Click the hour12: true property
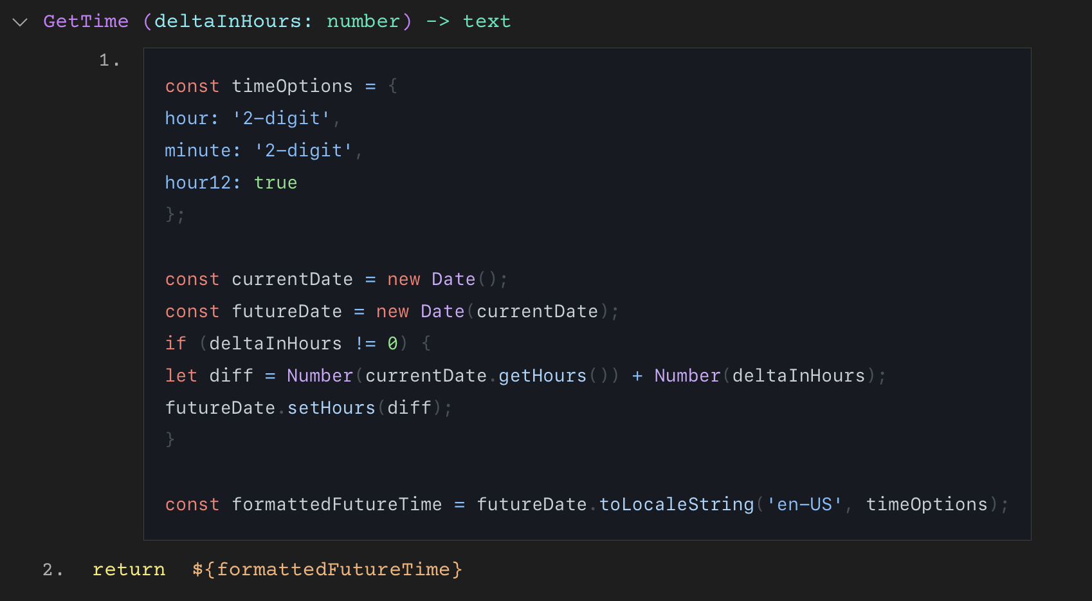Screen dimensions: 1092x601 pos(230,182)
